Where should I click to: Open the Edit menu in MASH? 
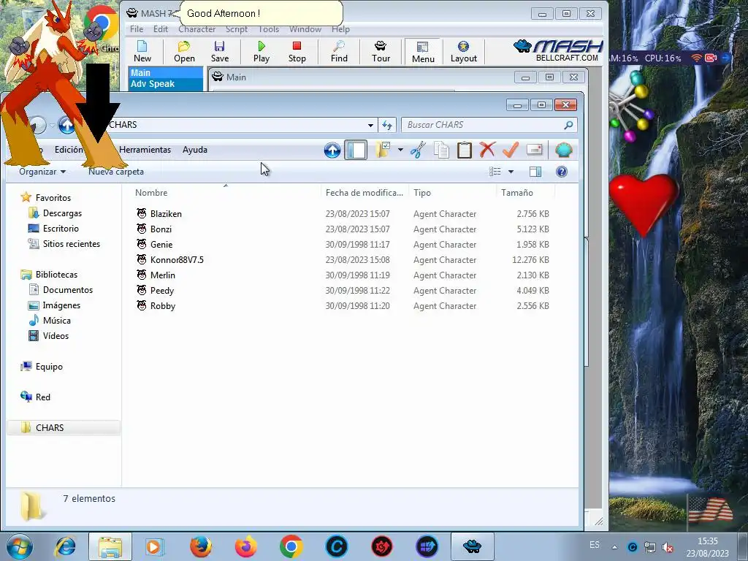pyautogui.click(x=160, y=29)
